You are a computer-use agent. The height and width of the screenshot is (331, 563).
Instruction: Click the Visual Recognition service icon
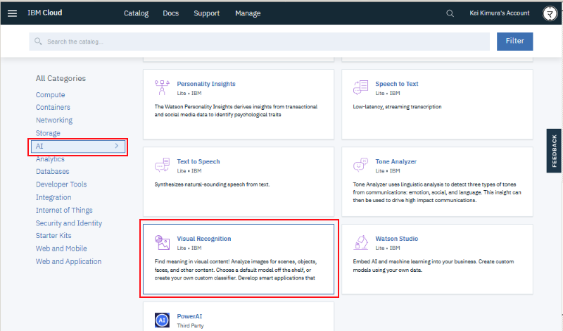pyautogui.click(x=162, y=242)
